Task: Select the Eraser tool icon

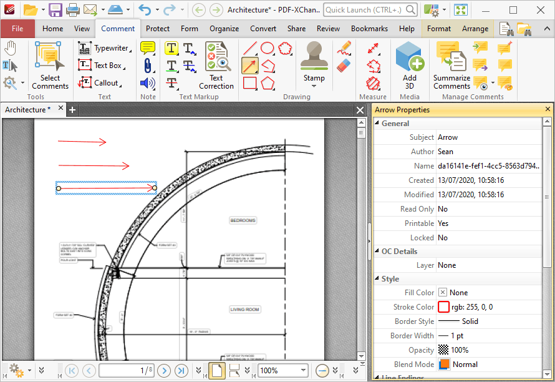Action: (x=344, y=66)
